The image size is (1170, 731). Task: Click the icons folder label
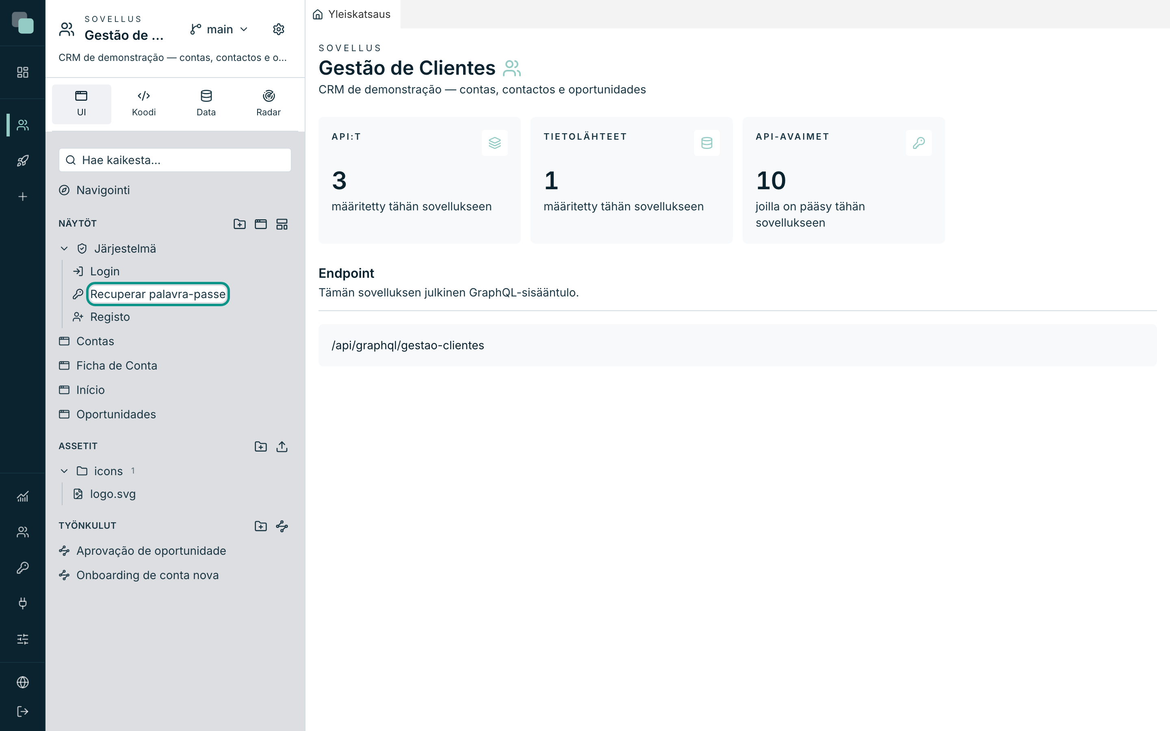[x=108, y=471]
